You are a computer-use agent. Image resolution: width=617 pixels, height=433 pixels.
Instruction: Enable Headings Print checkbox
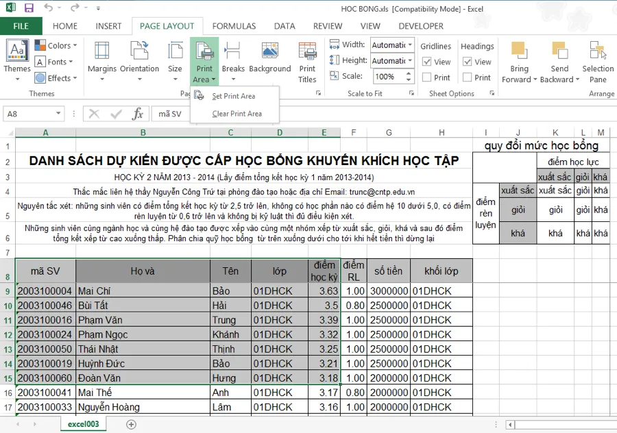[466, 77]
